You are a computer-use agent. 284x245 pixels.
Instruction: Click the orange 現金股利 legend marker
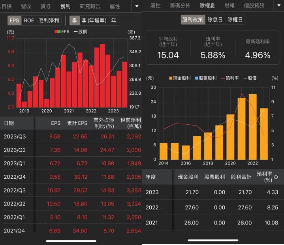point(171,78)
